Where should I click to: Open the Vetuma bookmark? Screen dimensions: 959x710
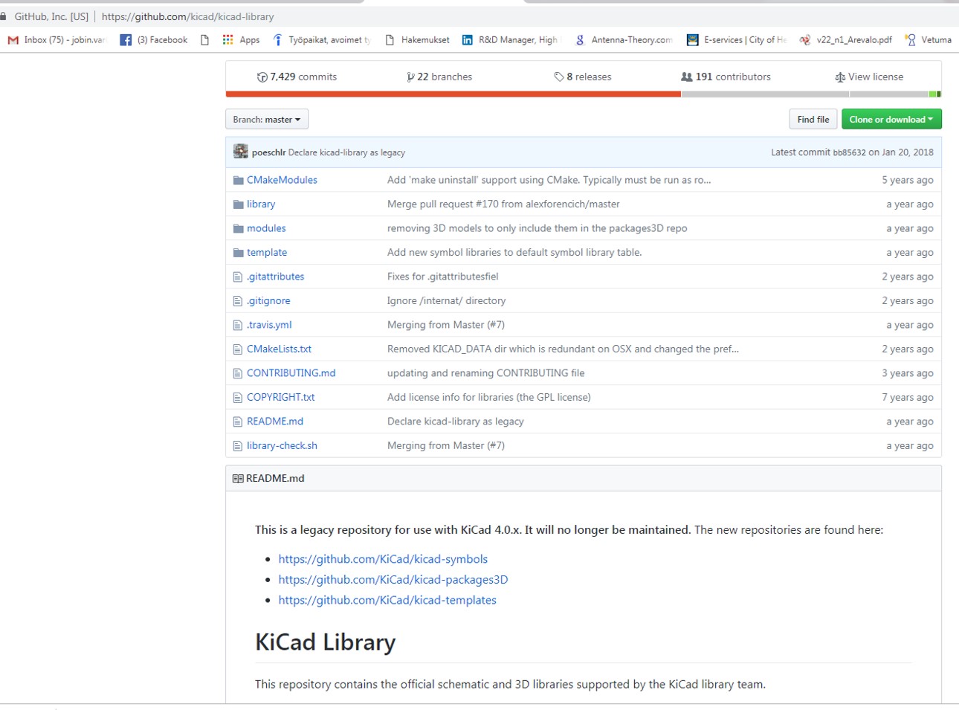[929, 40]
